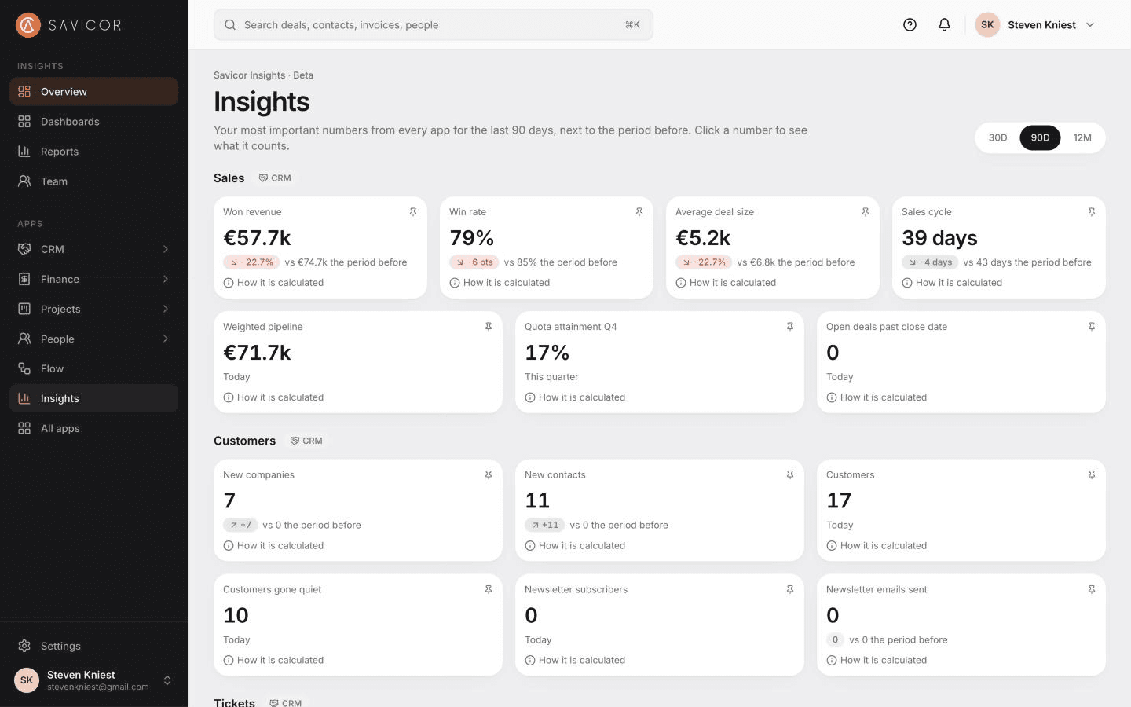Click the 39 days Sales cycle number
The height and width of the screenshot is (707, 1131).
tap(939, 238)
